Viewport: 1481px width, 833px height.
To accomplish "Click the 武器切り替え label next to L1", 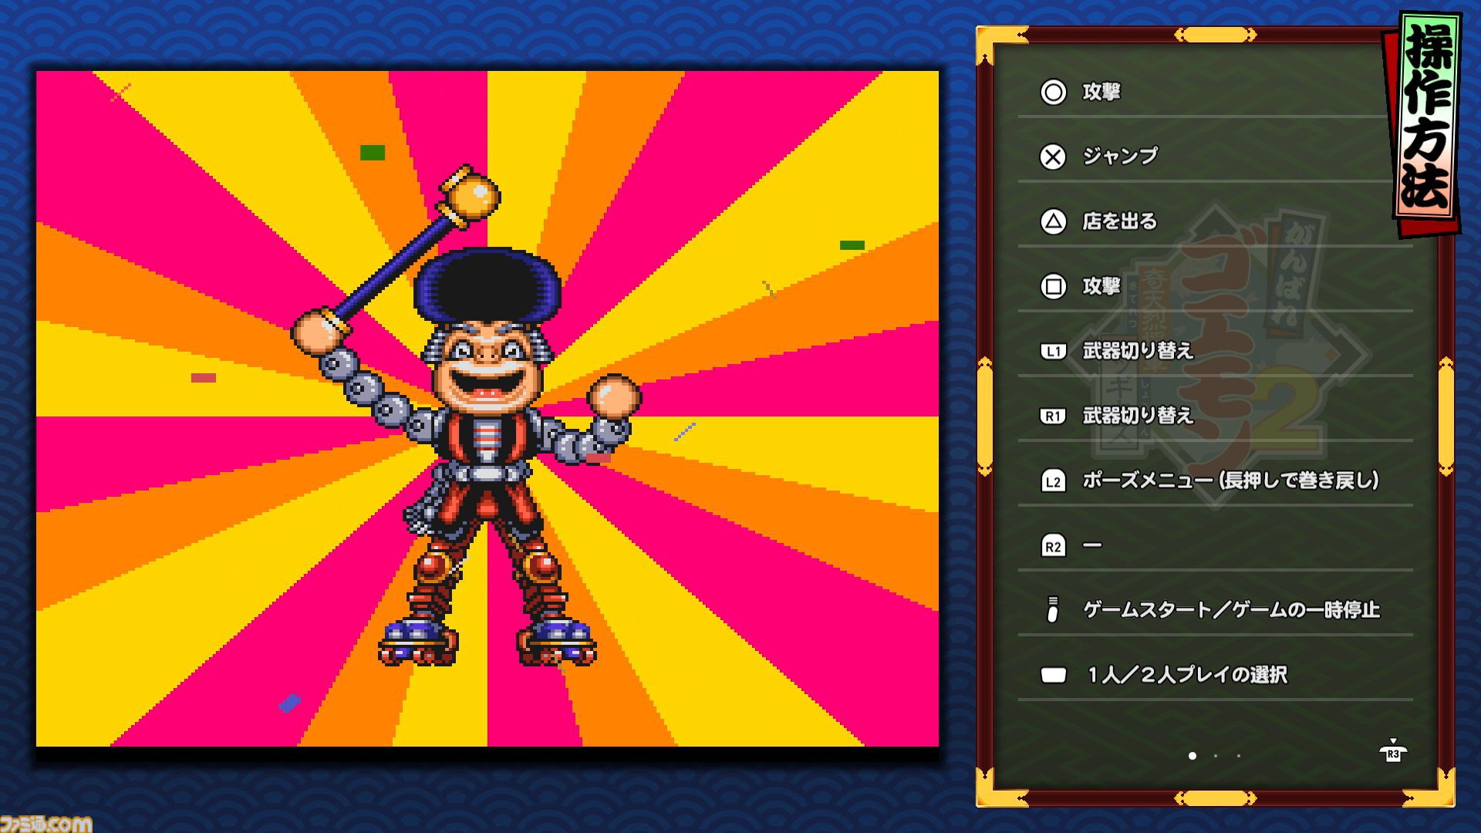I will pyautogui.click(x=1138, y=351).
